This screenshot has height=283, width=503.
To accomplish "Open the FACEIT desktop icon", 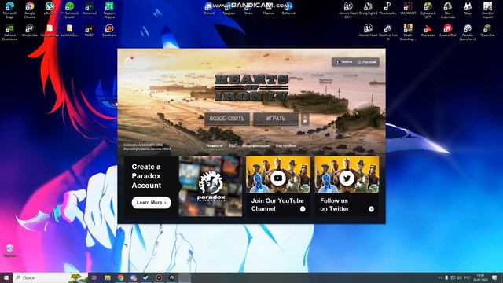I will tap(90, 31).
